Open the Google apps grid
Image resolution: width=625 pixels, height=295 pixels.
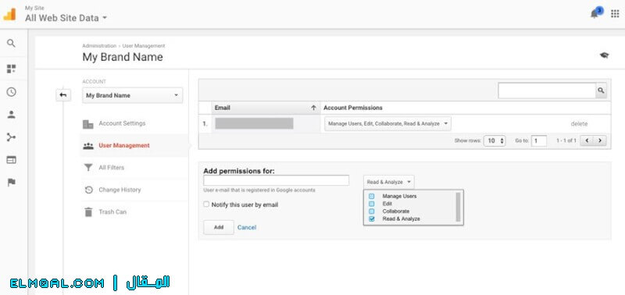[615, 14]
